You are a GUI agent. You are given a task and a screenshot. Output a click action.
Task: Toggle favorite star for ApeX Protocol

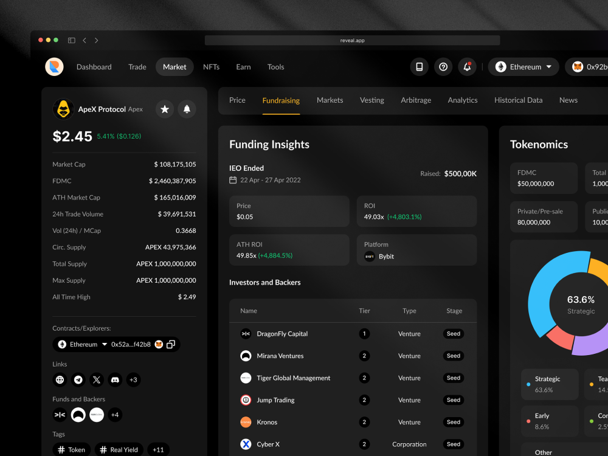(165, 109)
